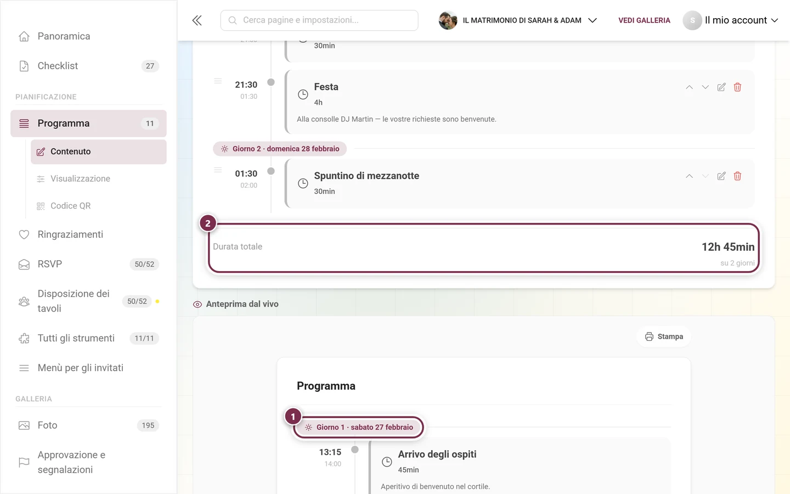The height and width of the screenshot is (494, 790).
Task: Open Panoramica in the sidebar
Action: [x=88, y=36]
